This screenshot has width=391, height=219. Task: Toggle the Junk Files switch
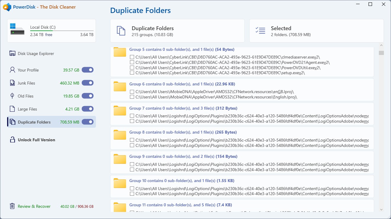[x=88, y=83]
